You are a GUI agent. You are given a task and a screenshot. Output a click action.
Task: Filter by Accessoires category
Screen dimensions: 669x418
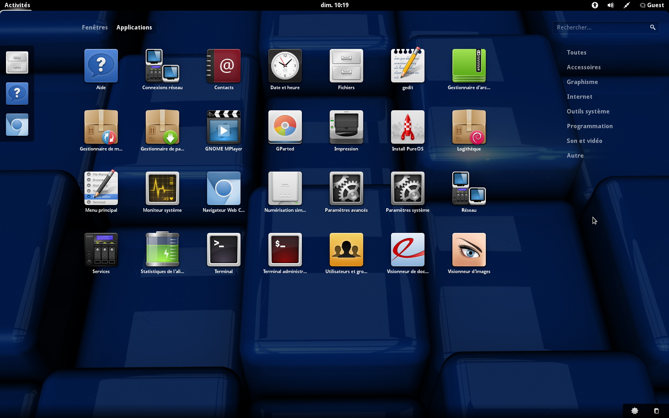pyautogui.click(x=583, y=67)
